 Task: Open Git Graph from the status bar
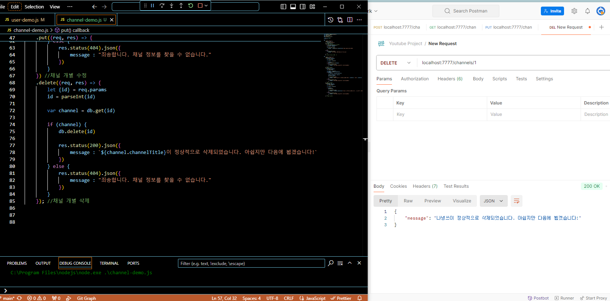(86, 298)
